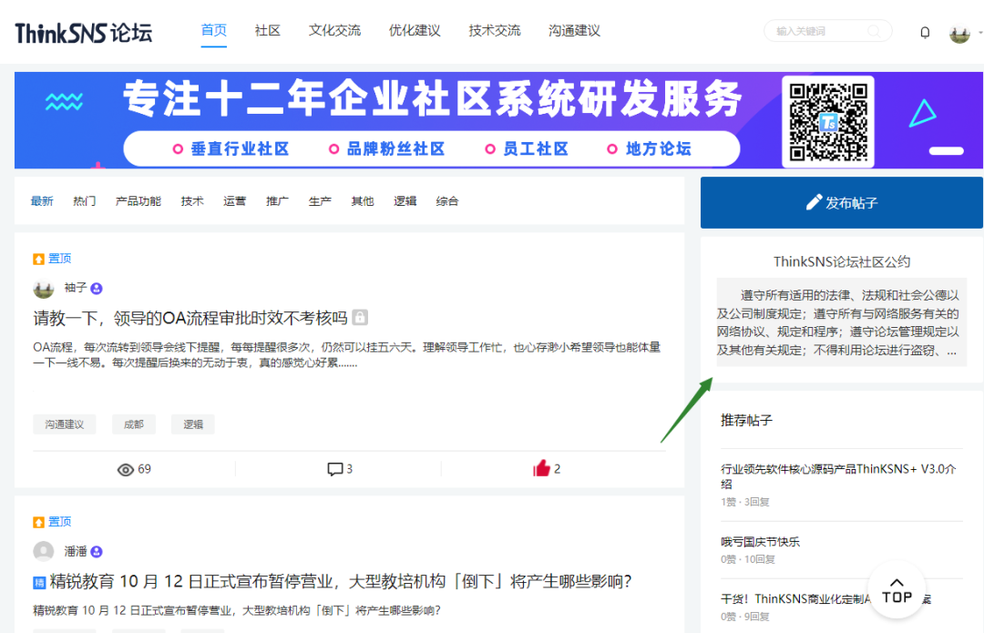Select the 首页 navigation tab
The height and width of the screenshot is (633, 984).
point(213,30)
